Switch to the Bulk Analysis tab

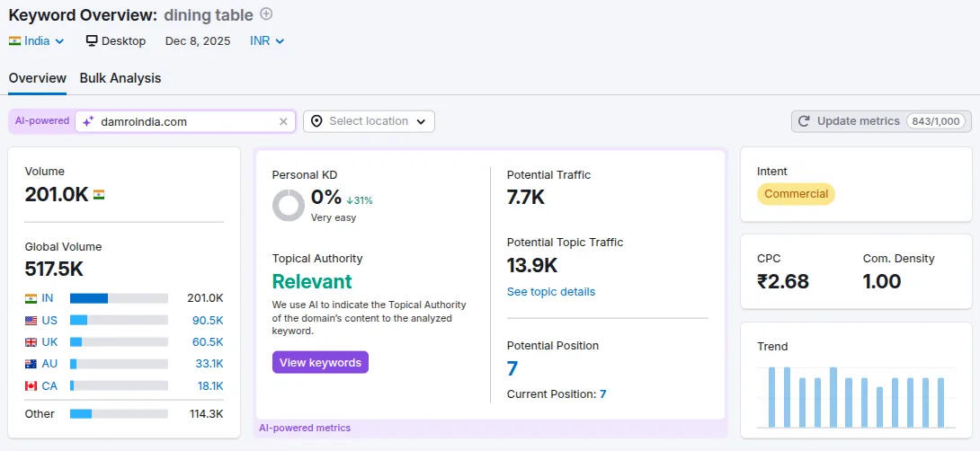120,78
